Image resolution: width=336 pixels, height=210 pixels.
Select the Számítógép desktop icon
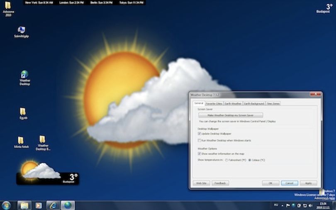pos(22,32)
